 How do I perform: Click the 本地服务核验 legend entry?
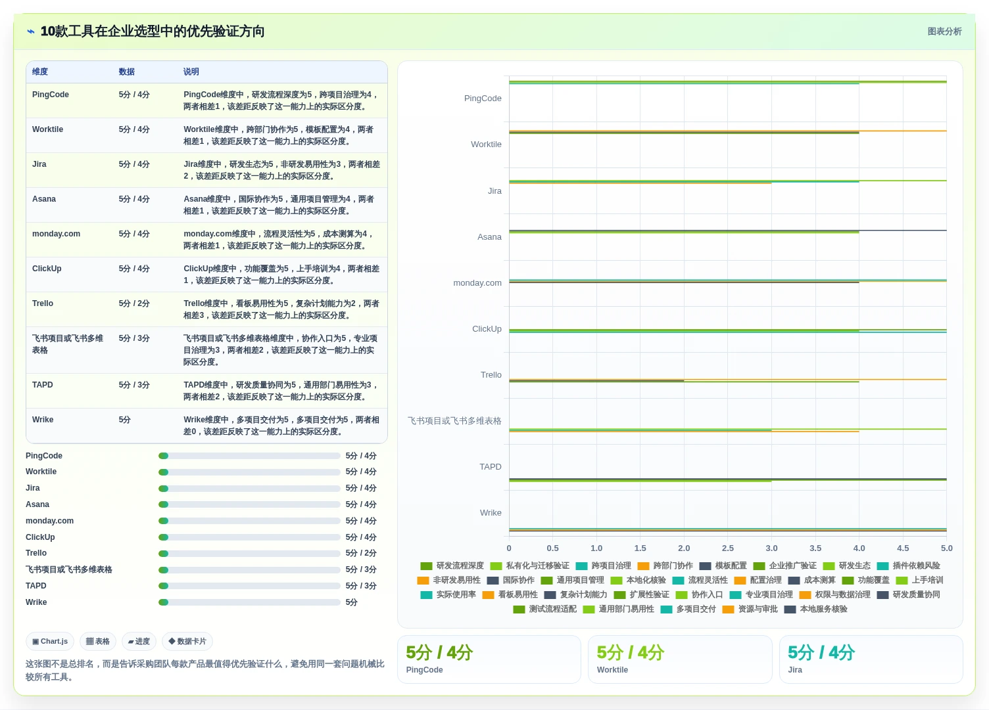(816, 609)
